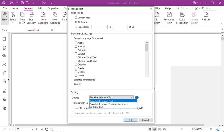The height and width of the screenshot is (132, 224).
Task: Click the zoom slider handle
Action: click(x=182, y=129)
